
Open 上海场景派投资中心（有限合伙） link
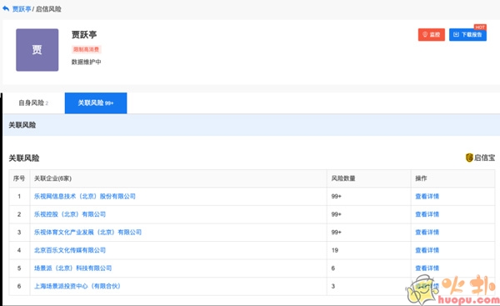point(77,286)
